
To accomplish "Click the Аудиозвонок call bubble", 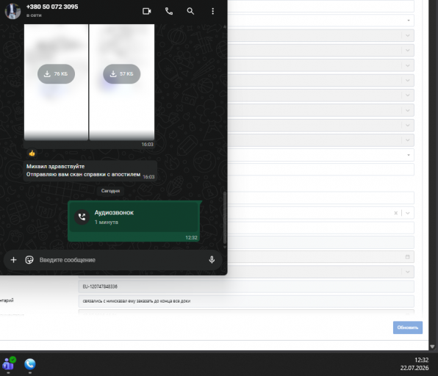I will 134,221.
